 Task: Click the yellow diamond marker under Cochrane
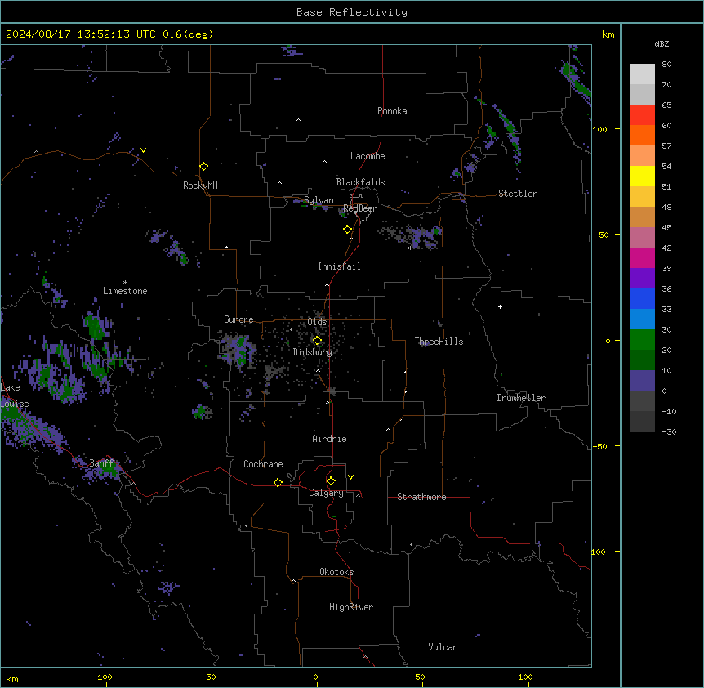pyautogui.click(x=278, y=482)
